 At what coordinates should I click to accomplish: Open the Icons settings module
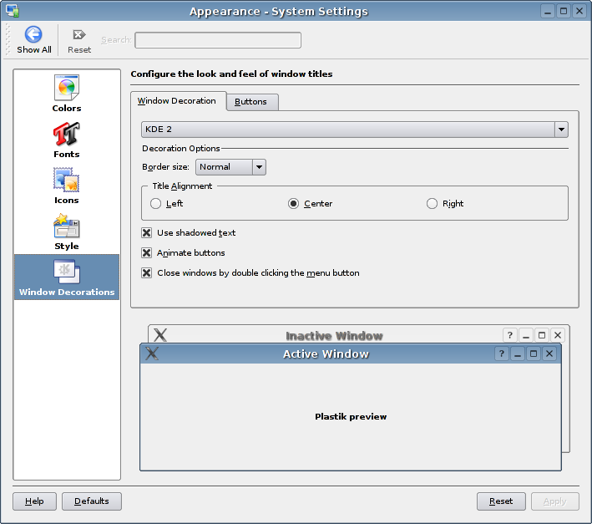pyautogui.click(x=67, y=186)
